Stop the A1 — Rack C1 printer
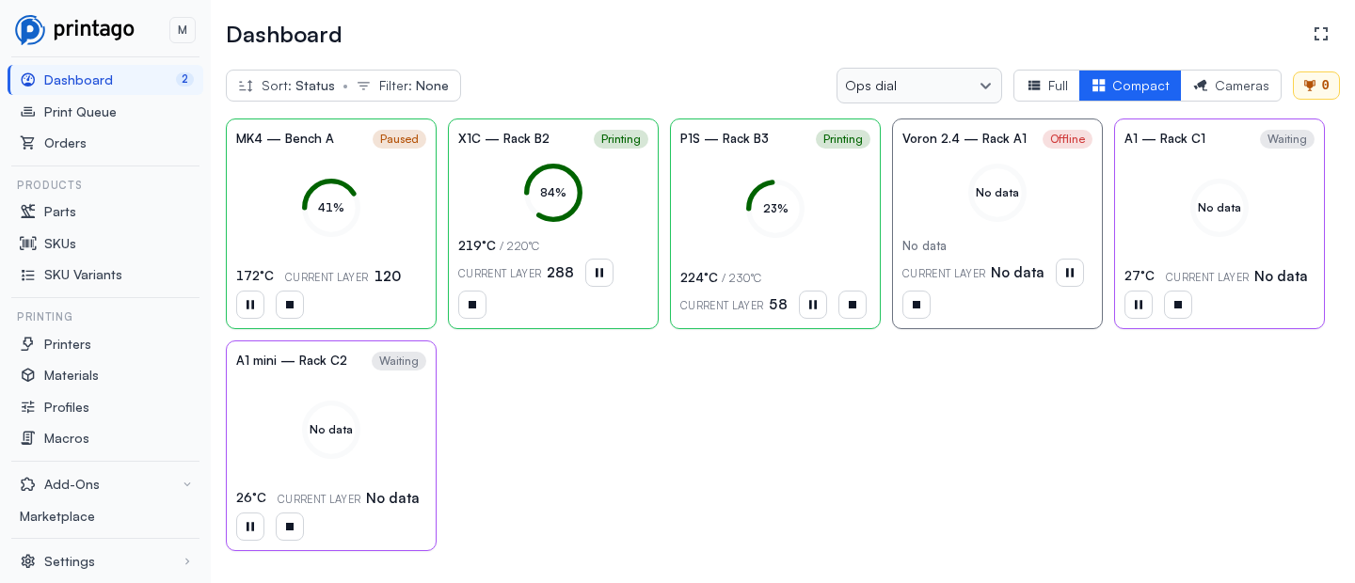The image size is (1355, 583). tap(1178, 305)
